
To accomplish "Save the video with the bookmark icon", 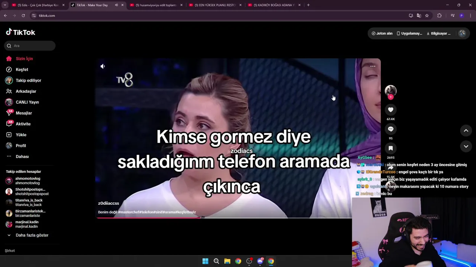I will tap(390, 148).
